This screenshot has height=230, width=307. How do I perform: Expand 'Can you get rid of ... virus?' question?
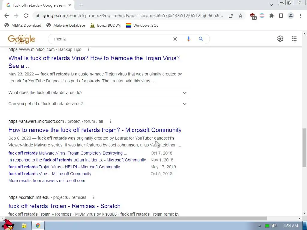tap(98, 104)
